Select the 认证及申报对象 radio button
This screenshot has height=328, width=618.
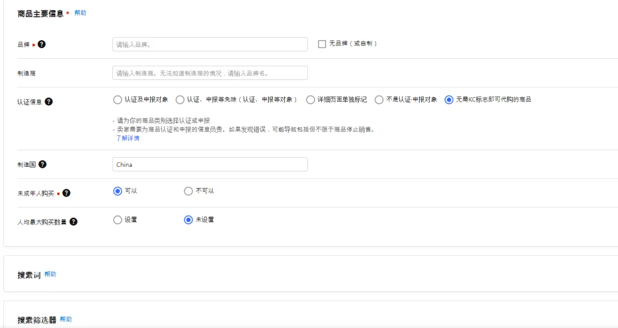[x=117, y=99]
